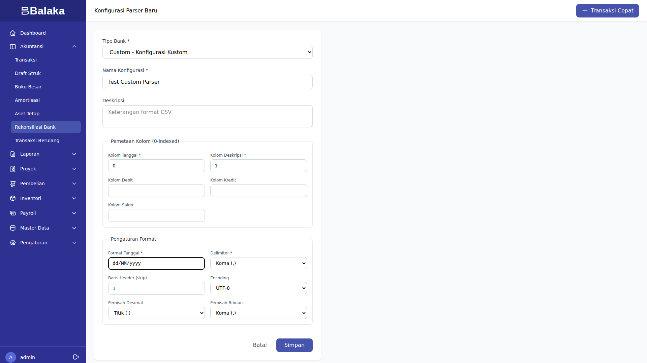
Task: Click inside the Deskripsi text area
Action: (207, 116)
